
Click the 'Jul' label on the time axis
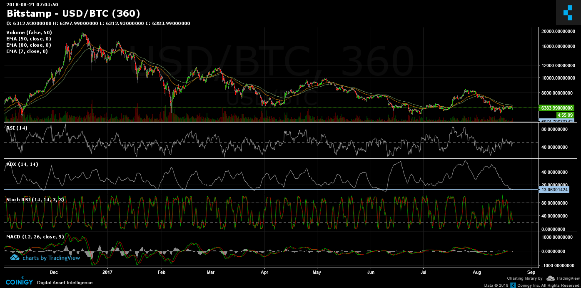tap(423, 272)
